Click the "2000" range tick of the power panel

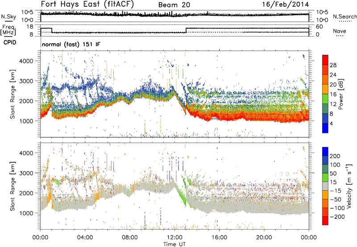tap(26, 101)
